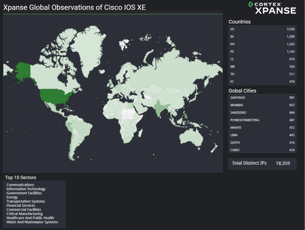305x230 pixels.
Task: Click the PH country entry
Action: tap(262, 44)
